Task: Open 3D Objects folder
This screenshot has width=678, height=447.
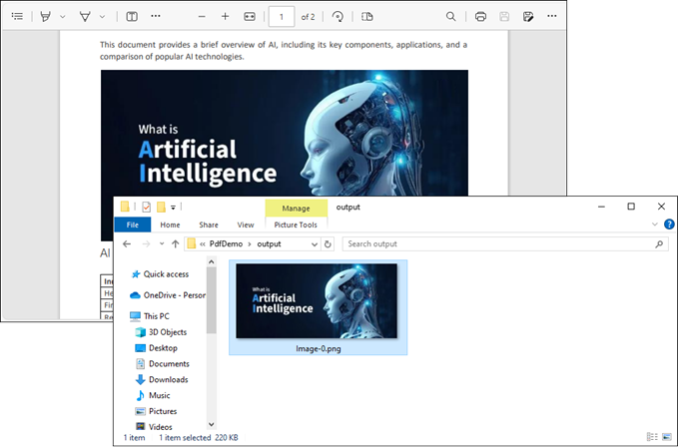Action: pos(162,332)
